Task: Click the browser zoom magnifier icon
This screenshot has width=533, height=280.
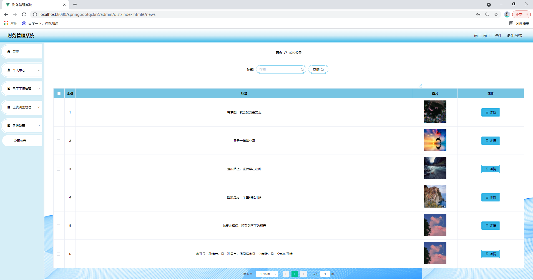Action: click(x=487, y=14)
